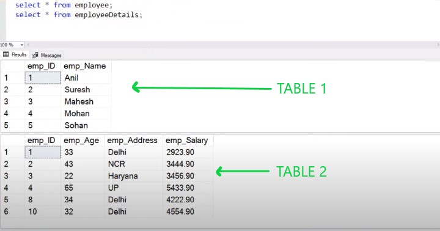Viewport: 440px width, 231px height.
Task: Select the Sohan name cell
Action: point(86,125)
